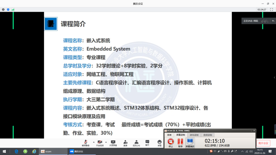Turn on camera with 开启视频
276x155 pixels.
click(x=99, y=142)
